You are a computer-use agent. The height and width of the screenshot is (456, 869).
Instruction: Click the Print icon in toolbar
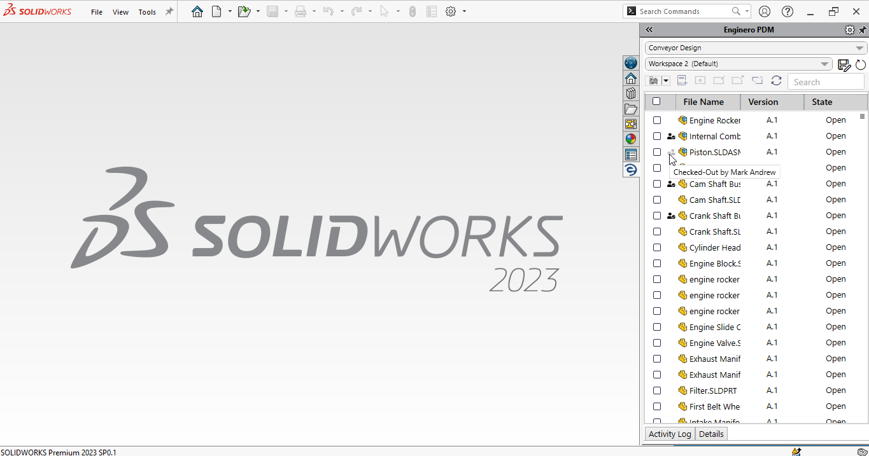[x=300, y=11]
